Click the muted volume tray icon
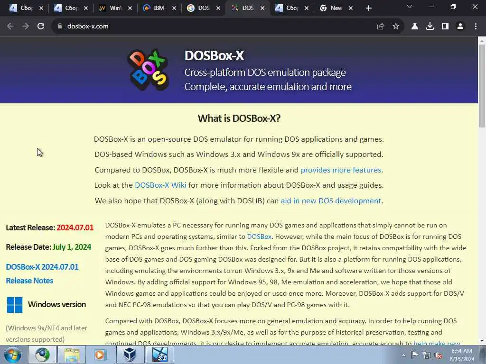 [438, 355]
